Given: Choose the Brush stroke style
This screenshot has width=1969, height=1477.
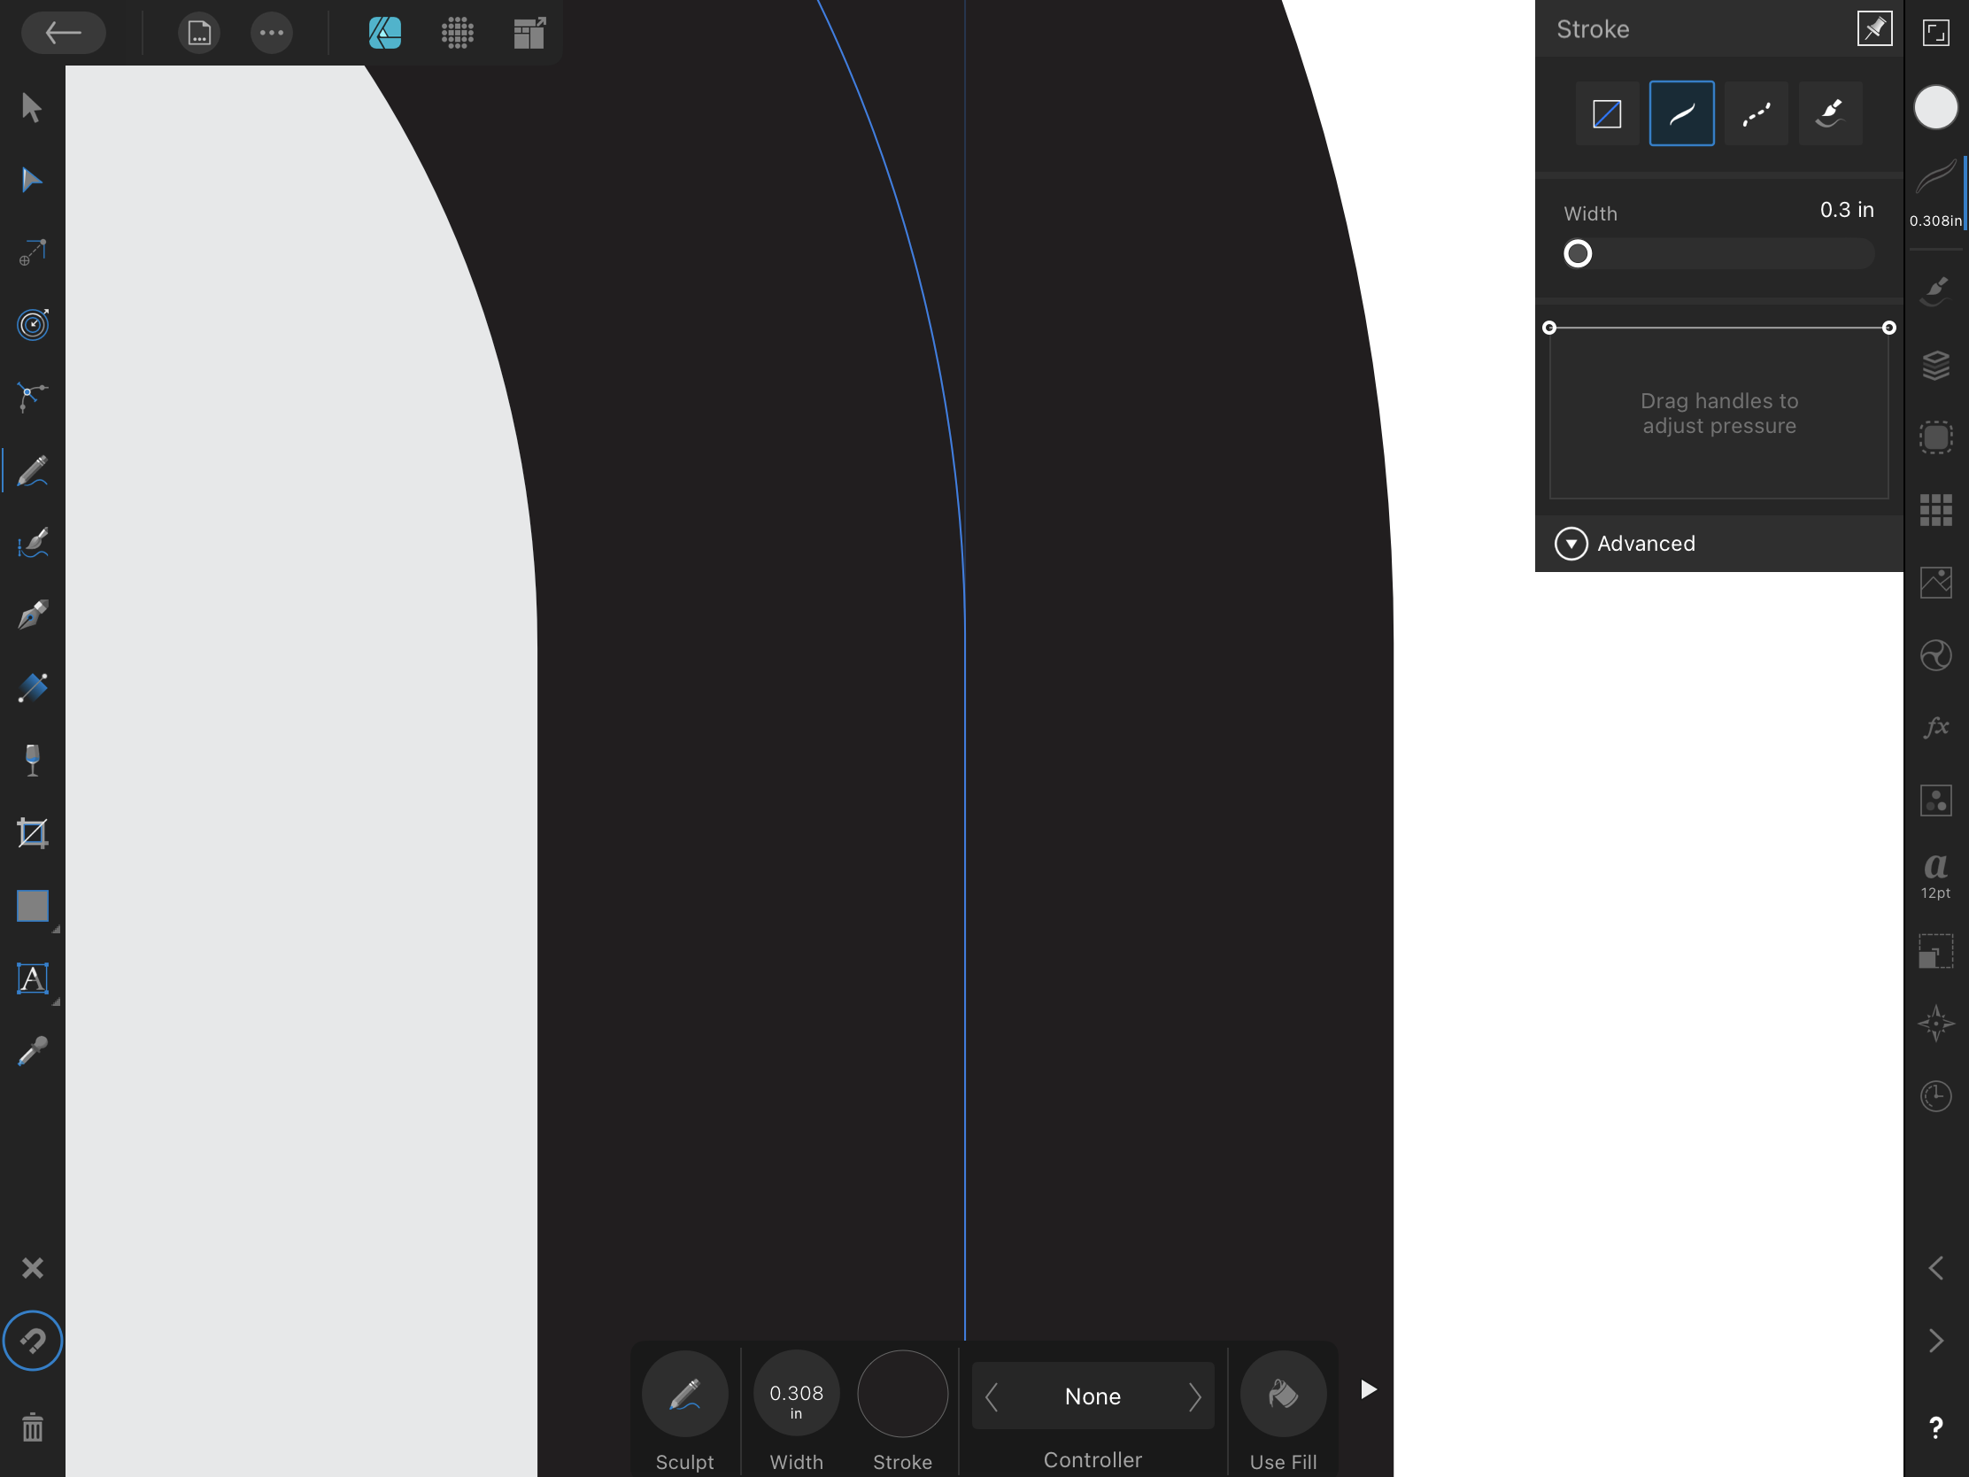Looking at the screenshot, I should pyautogui.click(x=1830, y=113).
